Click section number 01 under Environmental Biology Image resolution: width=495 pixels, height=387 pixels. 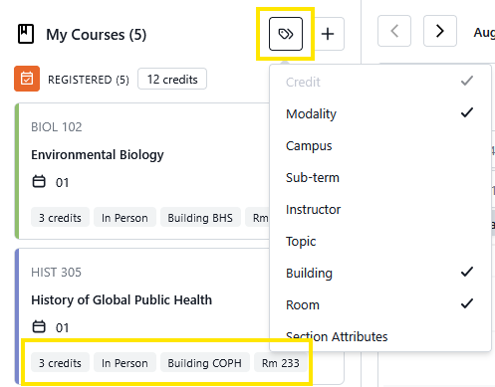pos(62,182)
